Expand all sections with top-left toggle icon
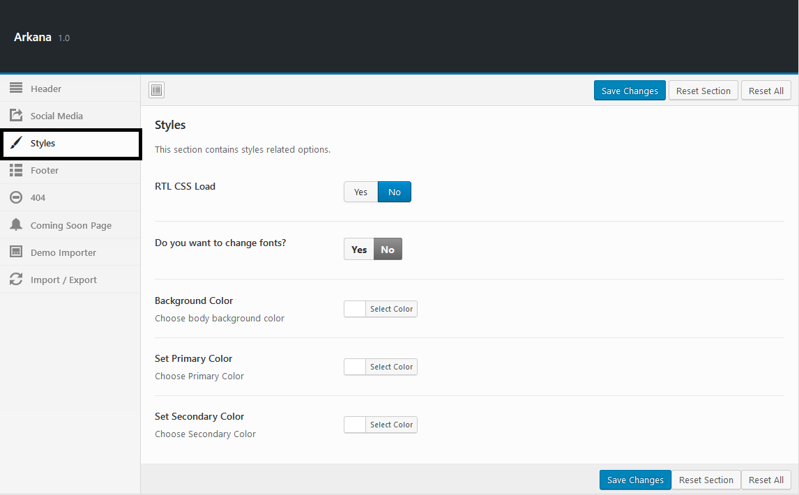 [x=156, y=90]
